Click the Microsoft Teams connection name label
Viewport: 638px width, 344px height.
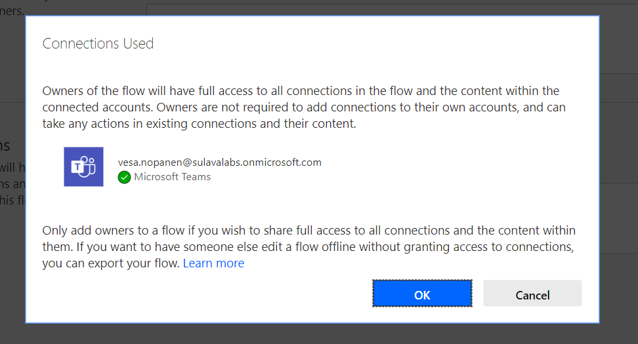coord(172,177)
